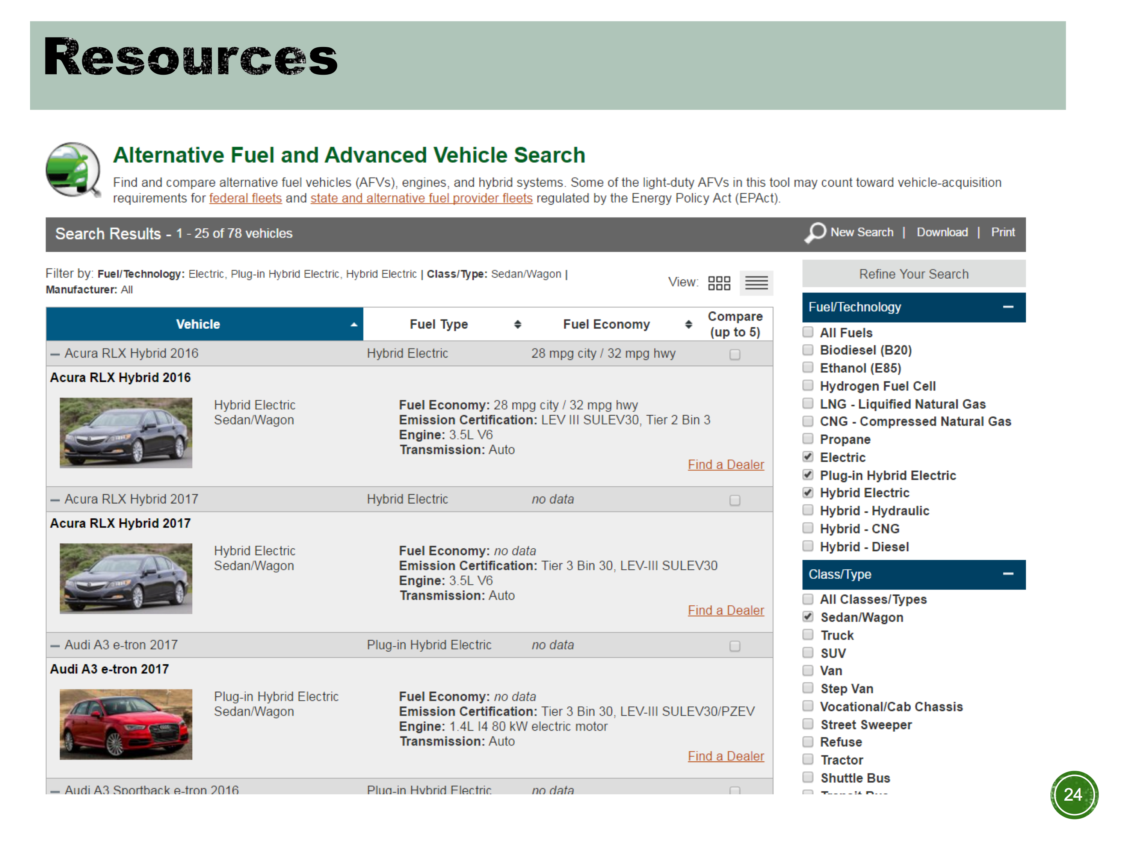The image size is (1127, 845).
Task: Sort by Fuel Type arrows
Action: [518, 324]
